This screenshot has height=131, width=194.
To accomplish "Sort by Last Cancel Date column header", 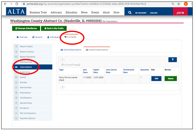I will tap(111, 71).
